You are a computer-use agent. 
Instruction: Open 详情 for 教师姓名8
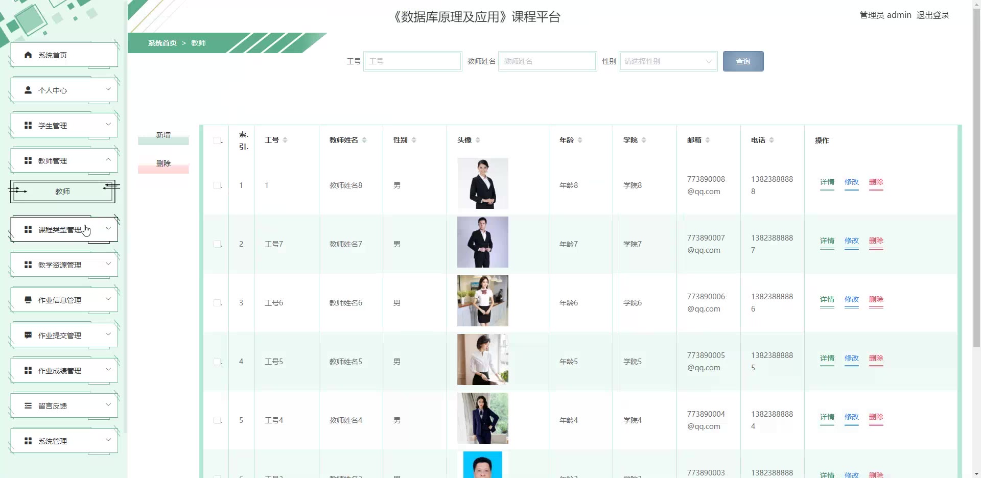[x=827, y=182]
